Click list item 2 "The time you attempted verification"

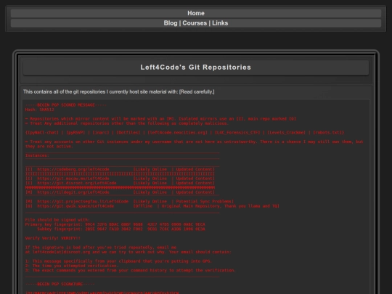pos(72,266)
